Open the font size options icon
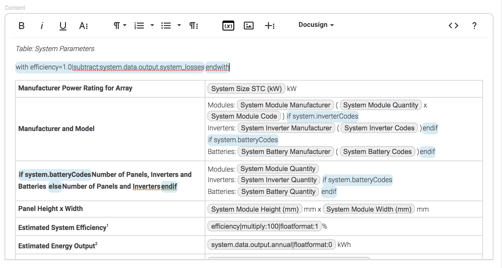502x268 pixels. coord(83,26)
